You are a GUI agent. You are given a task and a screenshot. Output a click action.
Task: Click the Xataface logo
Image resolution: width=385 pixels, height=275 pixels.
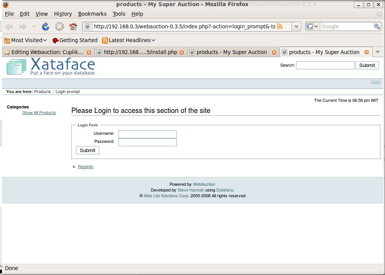(x=51, y=67)
